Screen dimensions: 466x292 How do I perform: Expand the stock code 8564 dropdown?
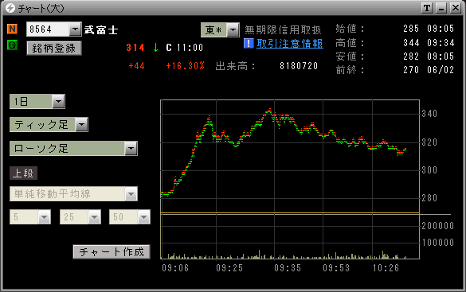pyautogui.click(x=75, y=29)
